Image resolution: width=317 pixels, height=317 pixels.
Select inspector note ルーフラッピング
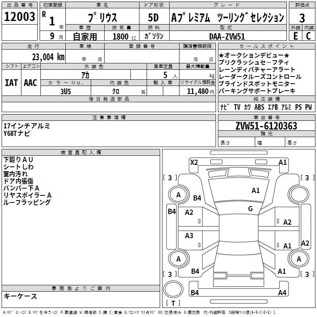click(x=27, y=202)
